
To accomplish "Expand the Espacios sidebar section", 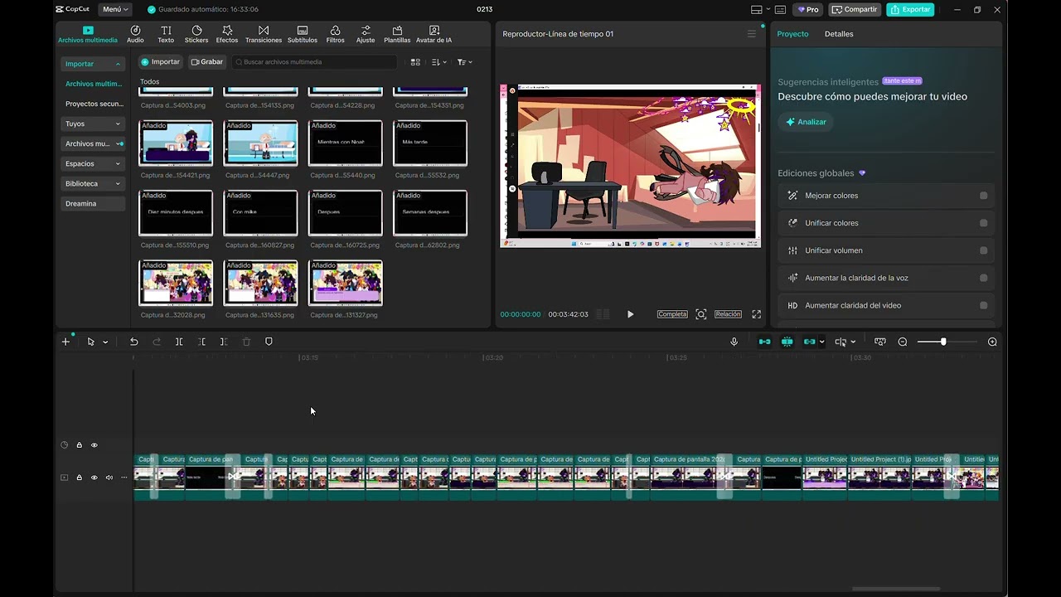I will tap(118, 163).
